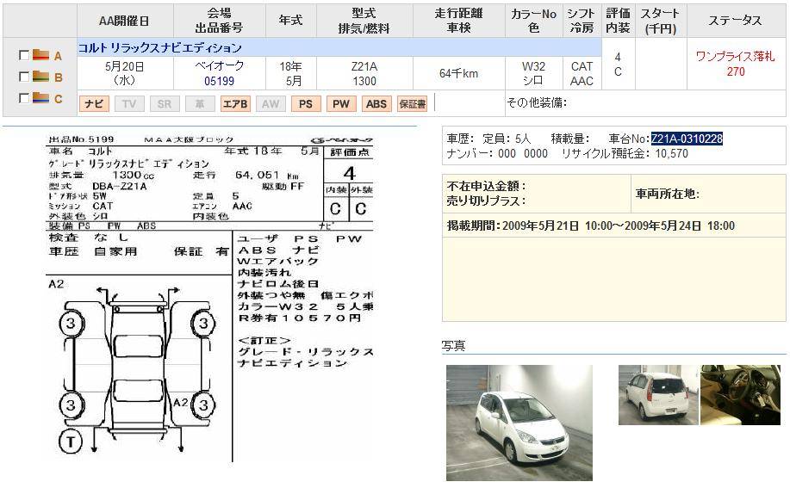Click the CAT AAC shift cell
This screenshot has width=790, height=488.
coord(582,73)
